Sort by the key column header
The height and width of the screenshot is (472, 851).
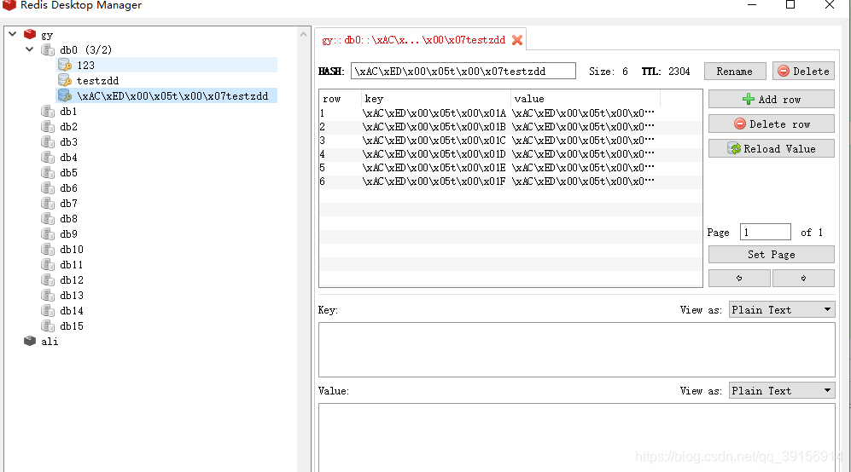(436, 99)
